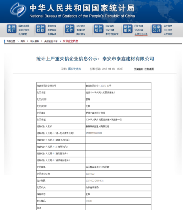This screenshot has height=210, width=183.
Task: Go to 失信企业公示 in the breadcrumb
Action: click(51, 41)
